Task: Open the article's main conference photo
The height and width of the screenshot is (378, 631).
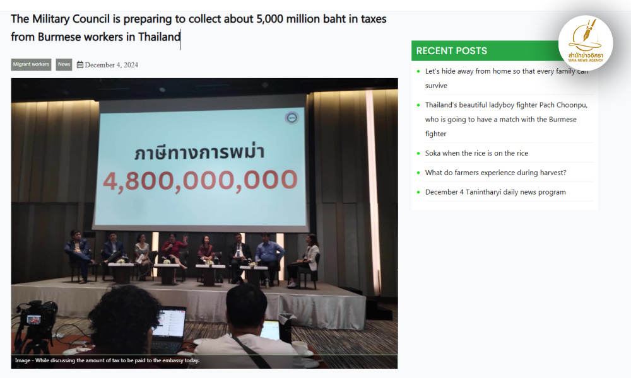Action: coord(204,224)
